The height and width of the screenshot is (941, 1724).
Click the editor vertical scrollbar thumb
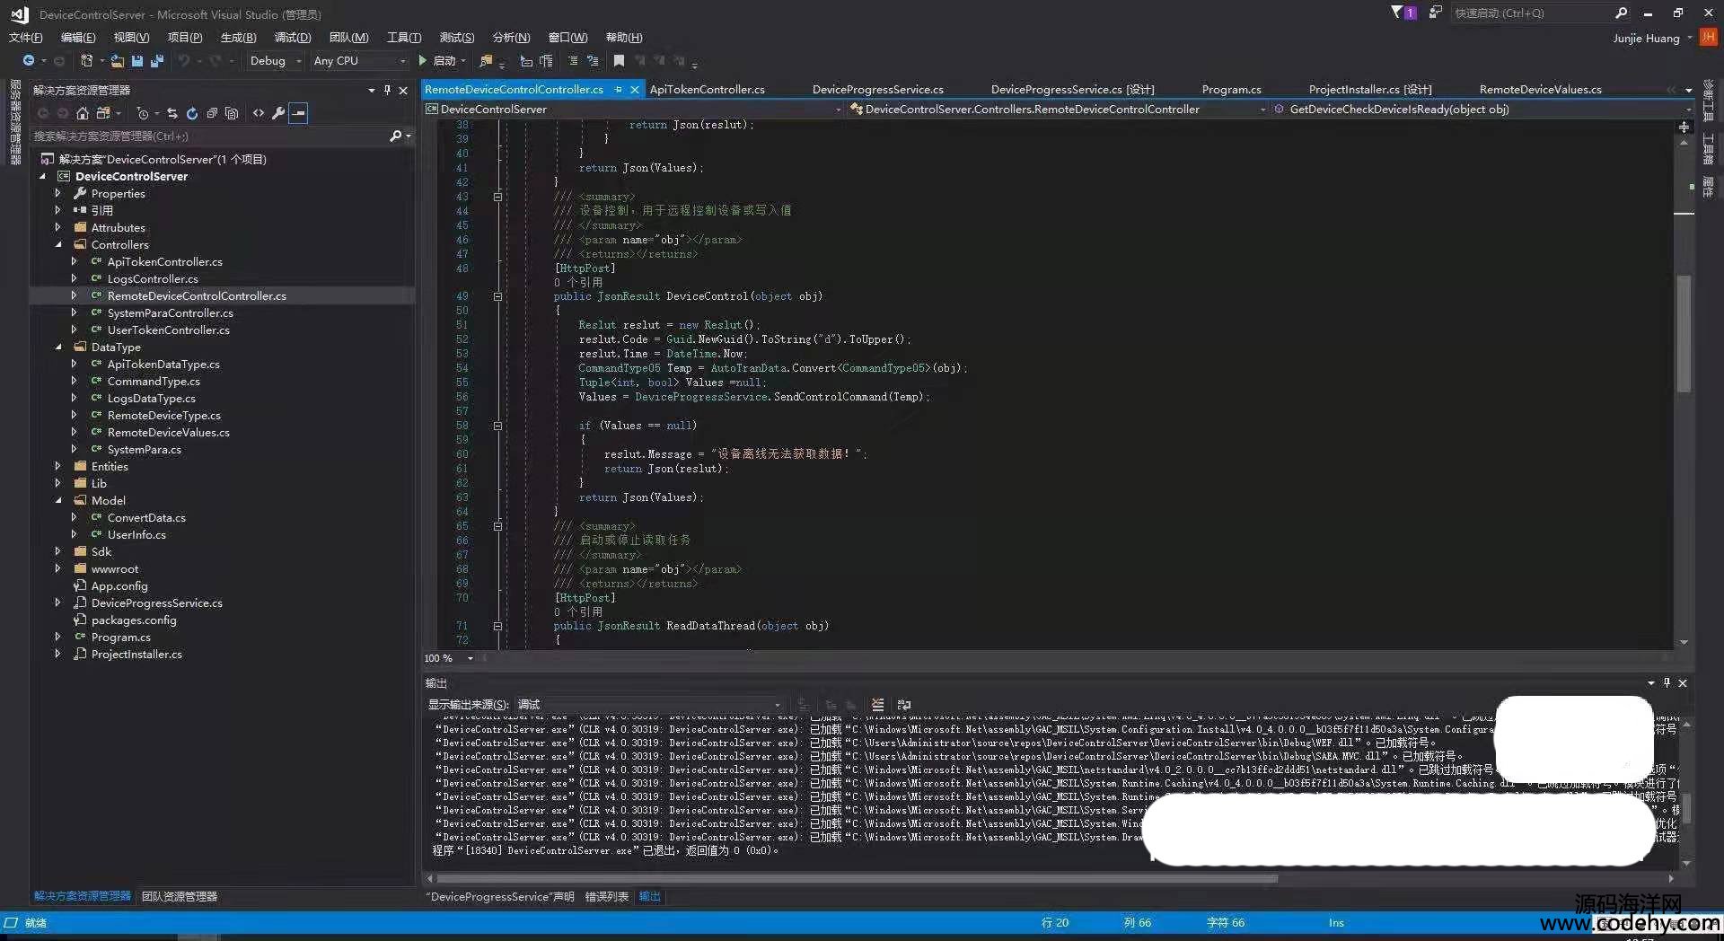coord(1684,332)
